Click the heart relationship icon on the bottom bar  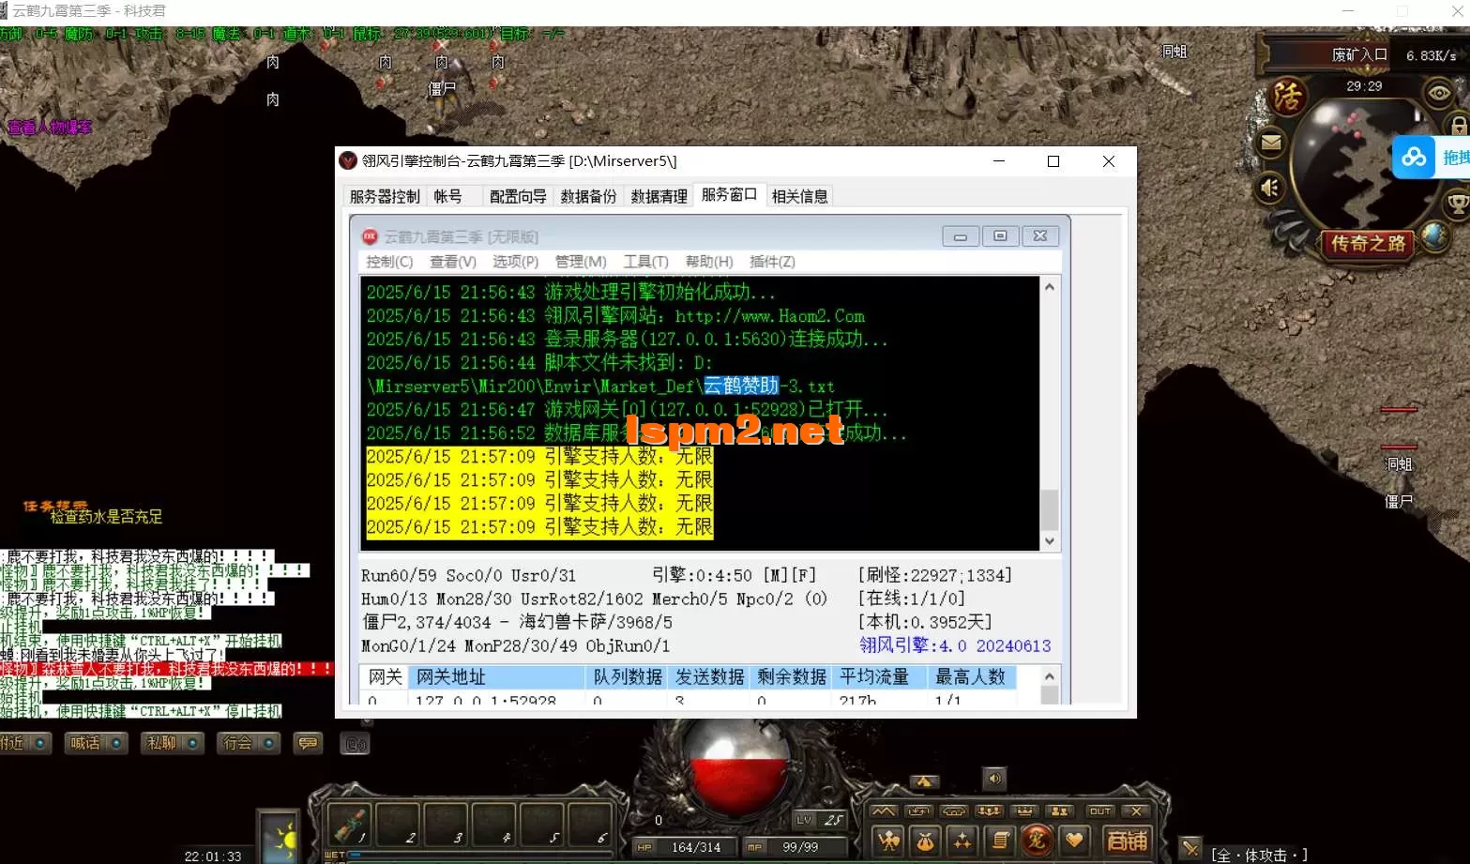click(x=1075, y=840)
